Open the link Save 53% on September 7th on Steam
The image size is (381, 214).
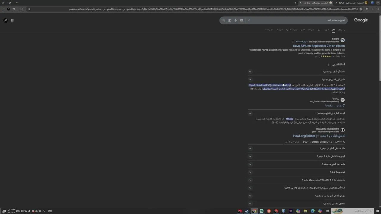coord(319,46)
